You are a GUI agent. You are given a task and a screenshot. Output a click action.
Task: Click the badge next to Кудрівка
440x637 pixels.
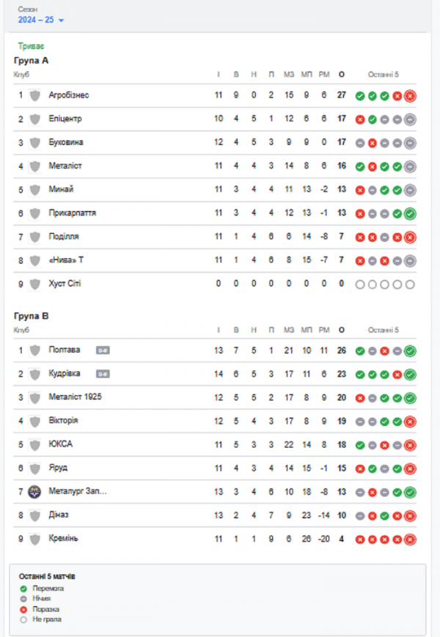(x=103, y=374)
